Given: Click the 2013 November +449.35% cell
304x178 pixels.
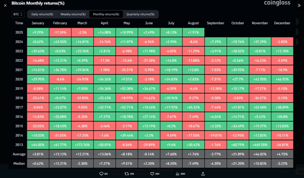Looking at the screenshot, I should (260, 145).
